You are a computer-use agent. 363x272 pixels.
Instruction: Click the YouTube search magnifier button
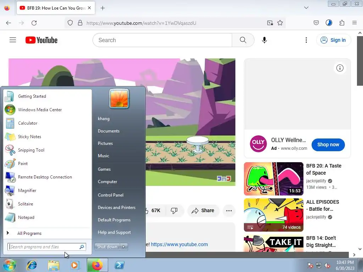[x=243, y=40]
